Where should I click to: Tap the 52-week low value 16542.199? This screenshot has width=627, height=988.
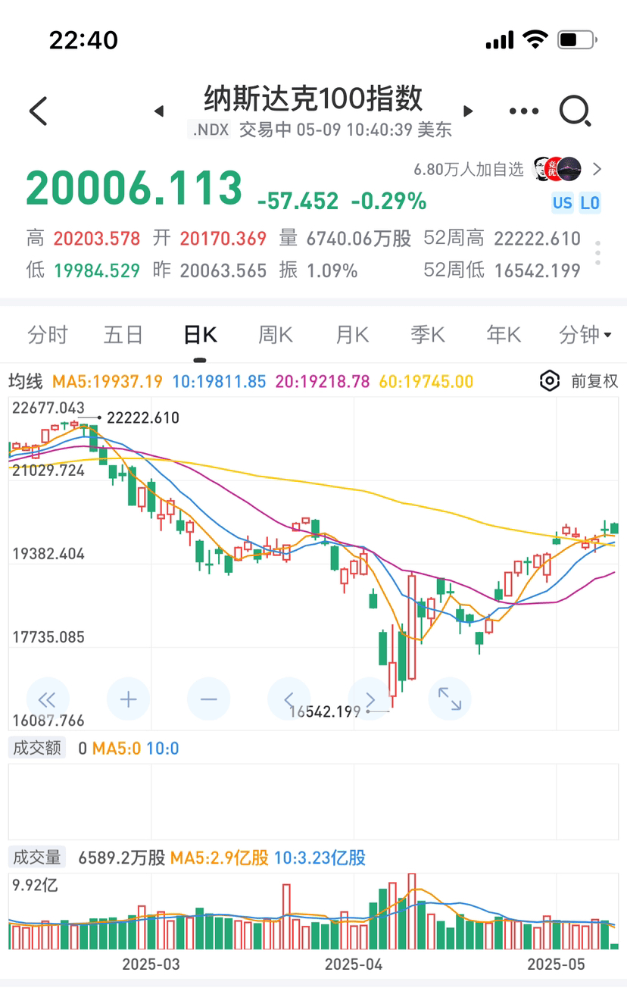tap(538, 270)
